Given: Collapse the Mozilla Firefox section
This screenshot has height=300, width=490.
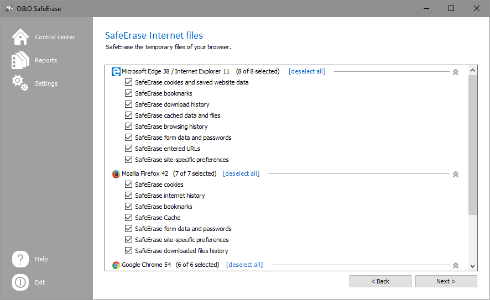Looking at the screenshot, I should (x=456, y=174).
